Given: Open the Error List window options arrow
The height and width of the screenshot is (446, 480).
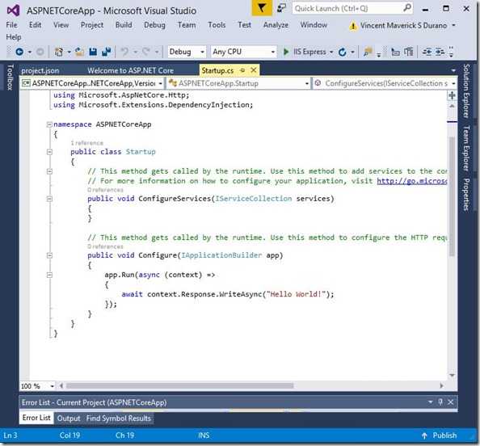Looking at the screenshot, I should click(431, 402).
